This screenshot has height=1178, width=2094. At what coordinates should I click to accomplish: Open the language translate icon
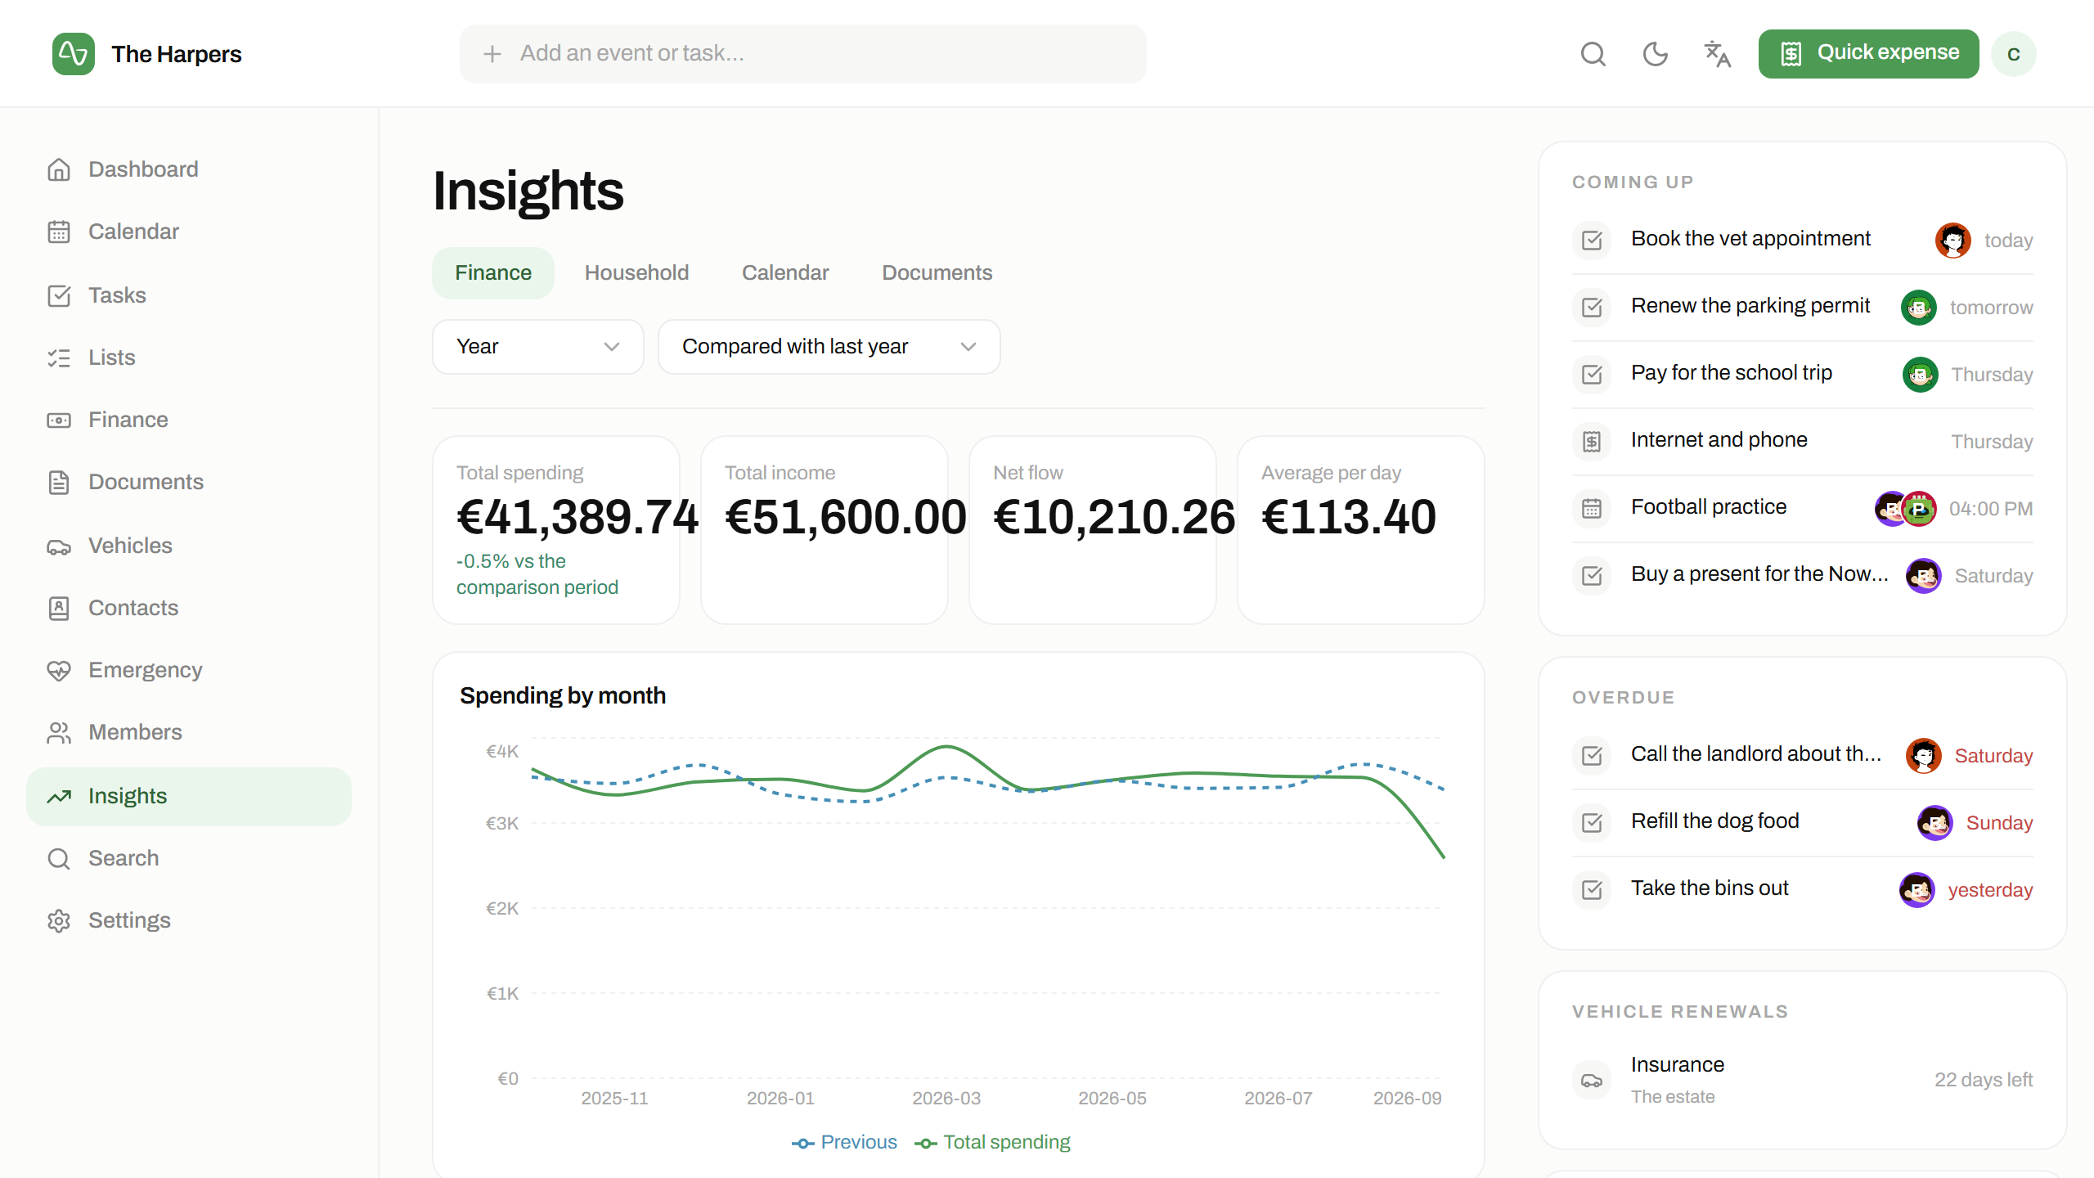pos(1717,54)
